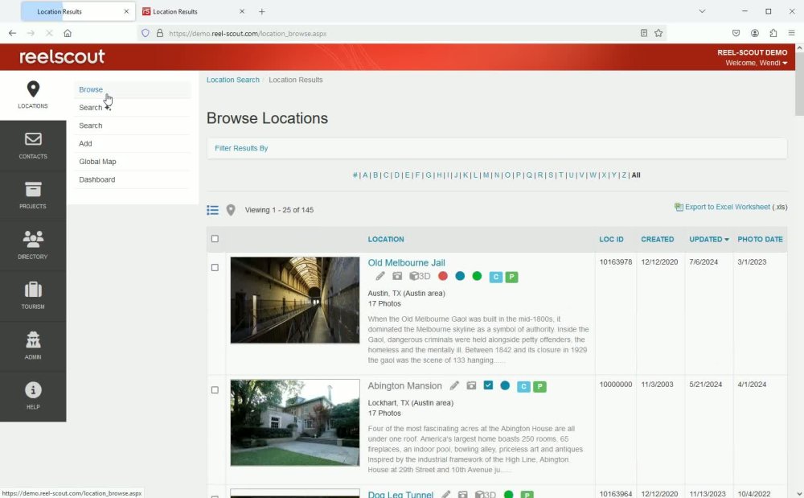
Task: Sort by the CREATED column header
Action: tap(658, 239)
